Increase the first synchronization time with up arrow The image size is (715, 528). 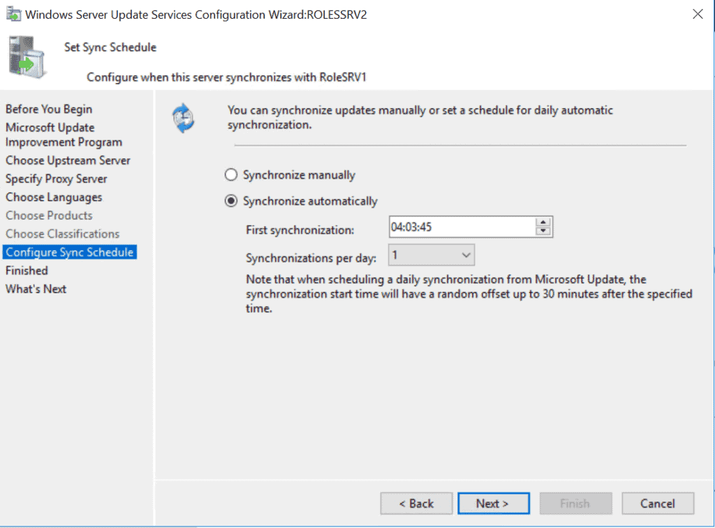tap(543, 222)
